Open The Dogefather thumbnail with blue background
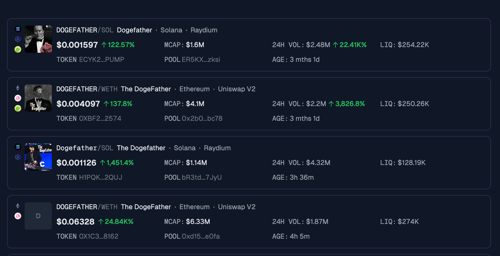 pyautogui.click(x=38, y=157)
